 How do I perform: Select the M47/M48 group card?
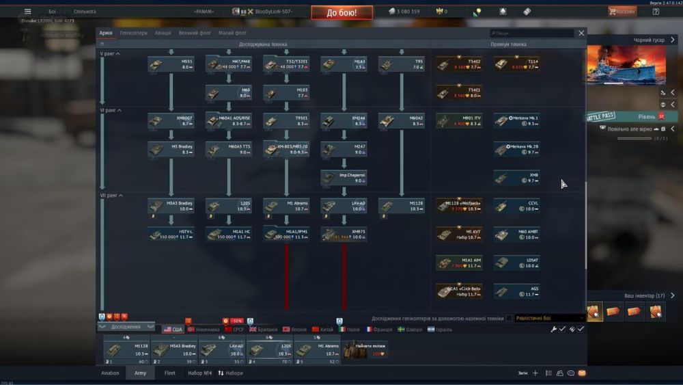pyautogui.click(x=228, y=64)
